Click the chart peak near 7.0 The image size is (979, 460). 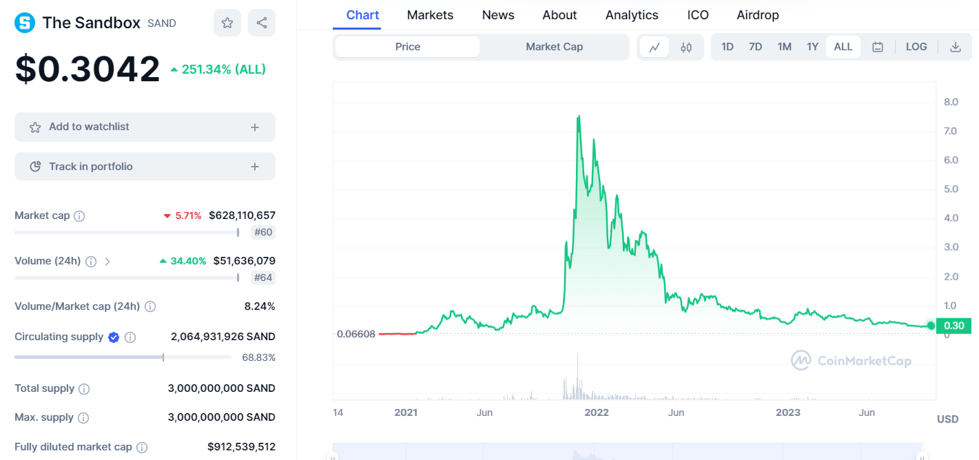coord(579,117)
